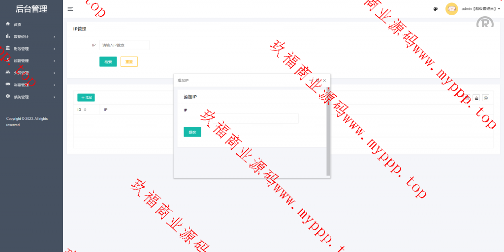The width and height of the screenshot is (504, 252).
Task: Click the 财务管理 bank icon
Action: coord(8,48)
